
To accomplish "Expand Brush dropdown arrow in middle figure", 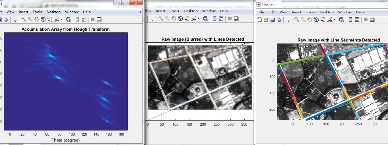I will (x=199, y=19).
